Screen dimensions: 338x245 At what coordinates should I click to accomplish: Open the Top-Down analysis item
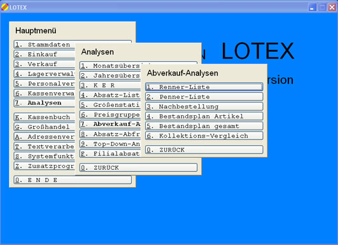point(110,144)
